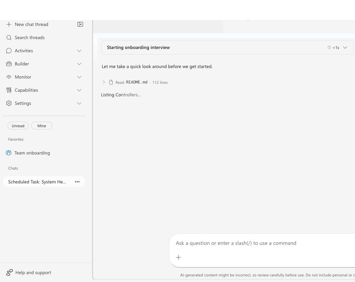Open the Team onboarding favorite
Screen dimensions: 355x282
click(x=32, y=153)
